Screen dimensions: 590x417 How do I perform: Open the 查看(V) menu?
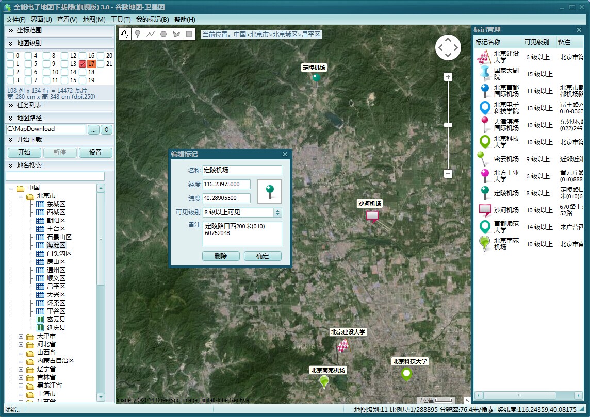68,20
